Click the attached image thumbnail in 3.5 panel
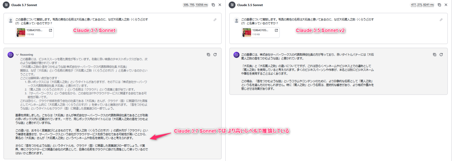This screenshot has height=161, width=452. [x=246, y=32]
